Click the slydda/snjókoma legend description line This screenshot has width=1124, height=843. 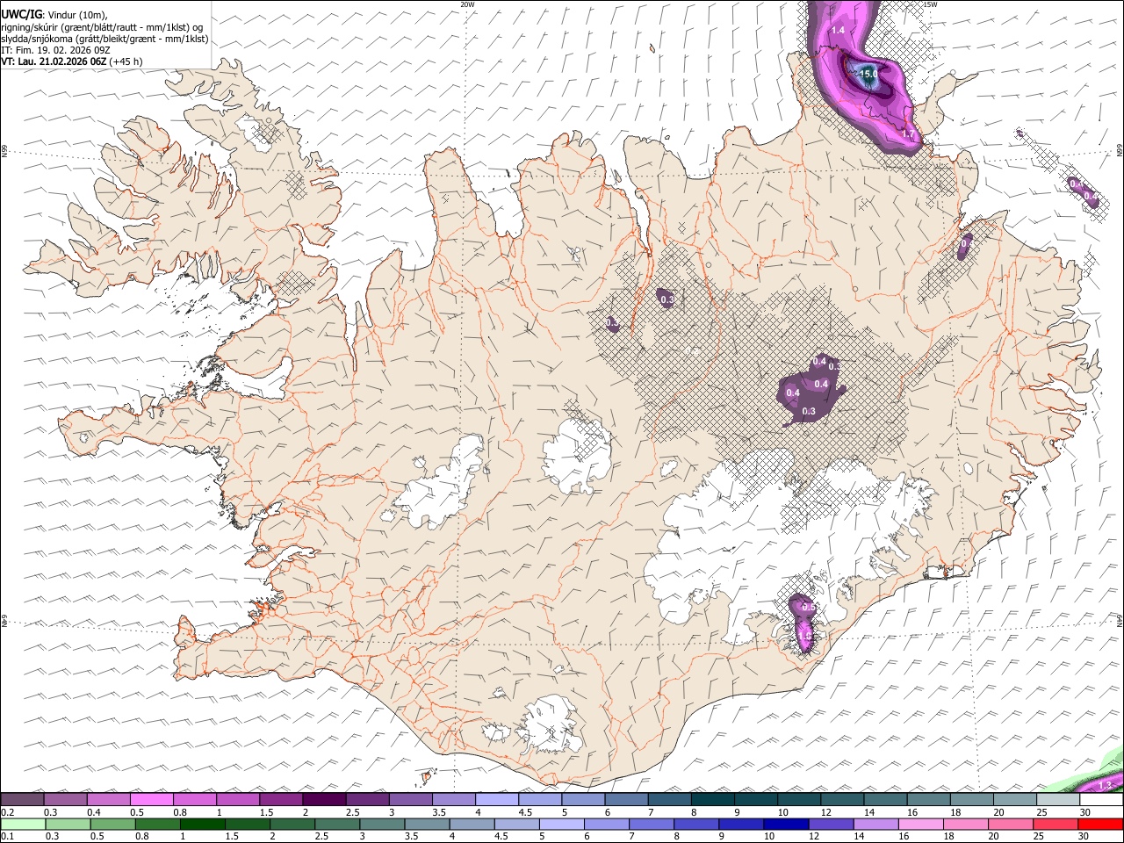click(104, 39)
